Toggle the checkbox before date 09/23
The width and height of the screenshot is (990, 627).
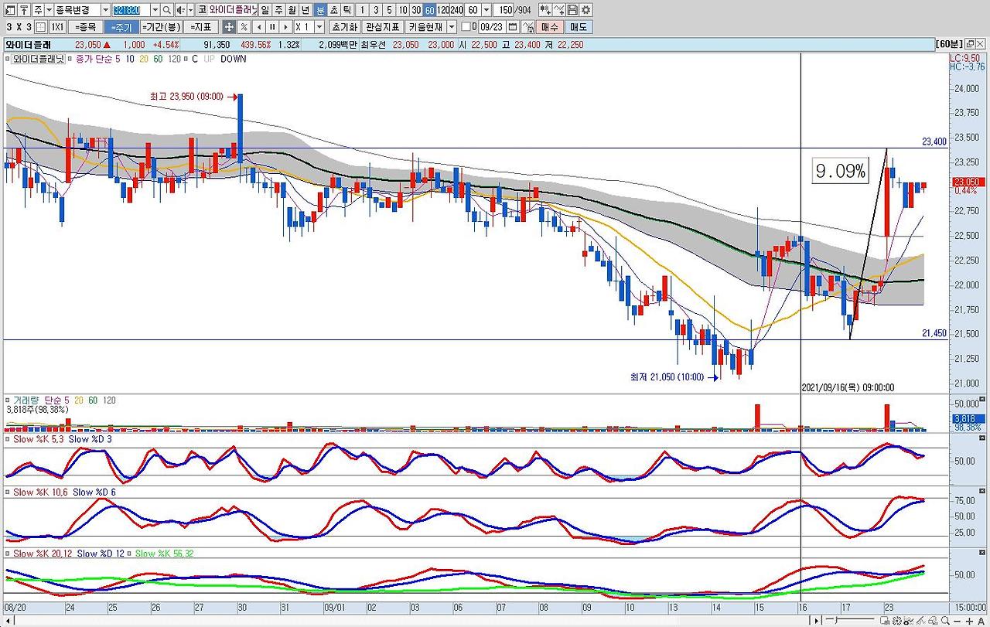(466, 27)
